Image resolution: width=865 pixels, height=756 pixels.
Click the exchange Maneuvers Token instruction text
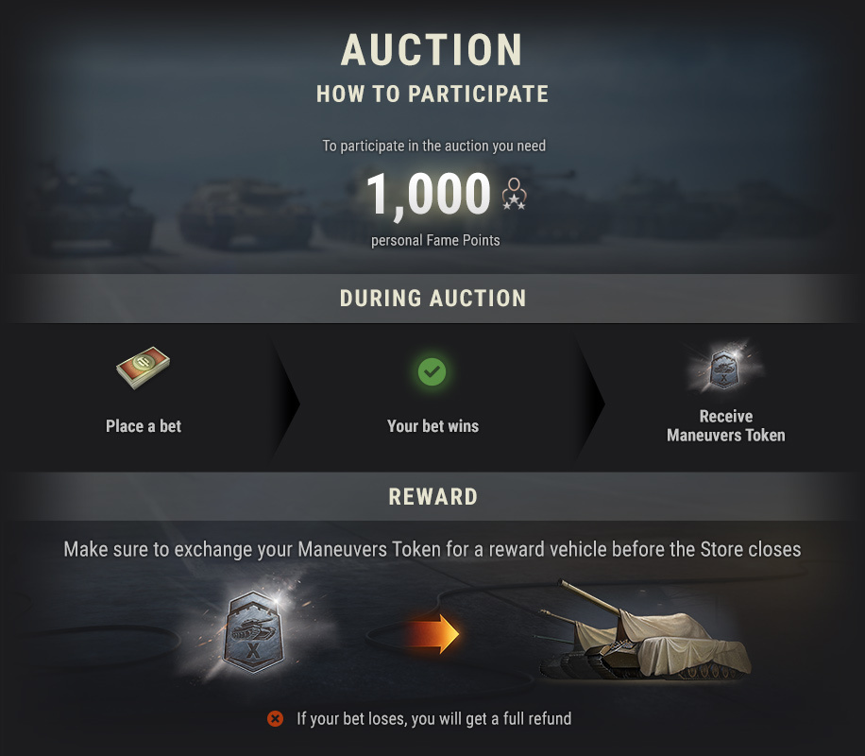pos(432,549)
